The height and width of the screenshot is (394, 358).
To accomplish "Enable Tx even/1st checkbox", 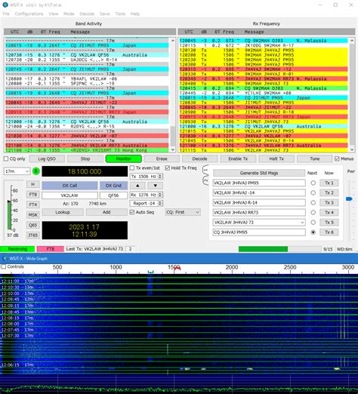I will click(132, 168).
